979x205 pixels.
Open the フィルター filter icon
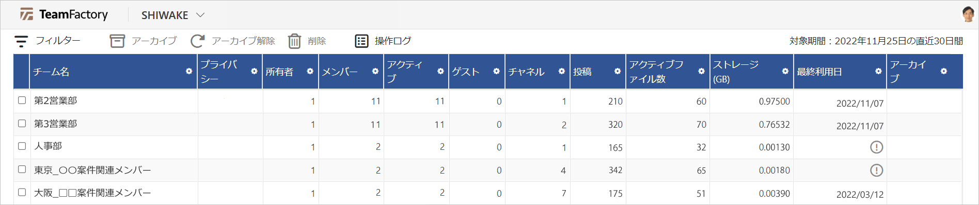coord(21,41)
